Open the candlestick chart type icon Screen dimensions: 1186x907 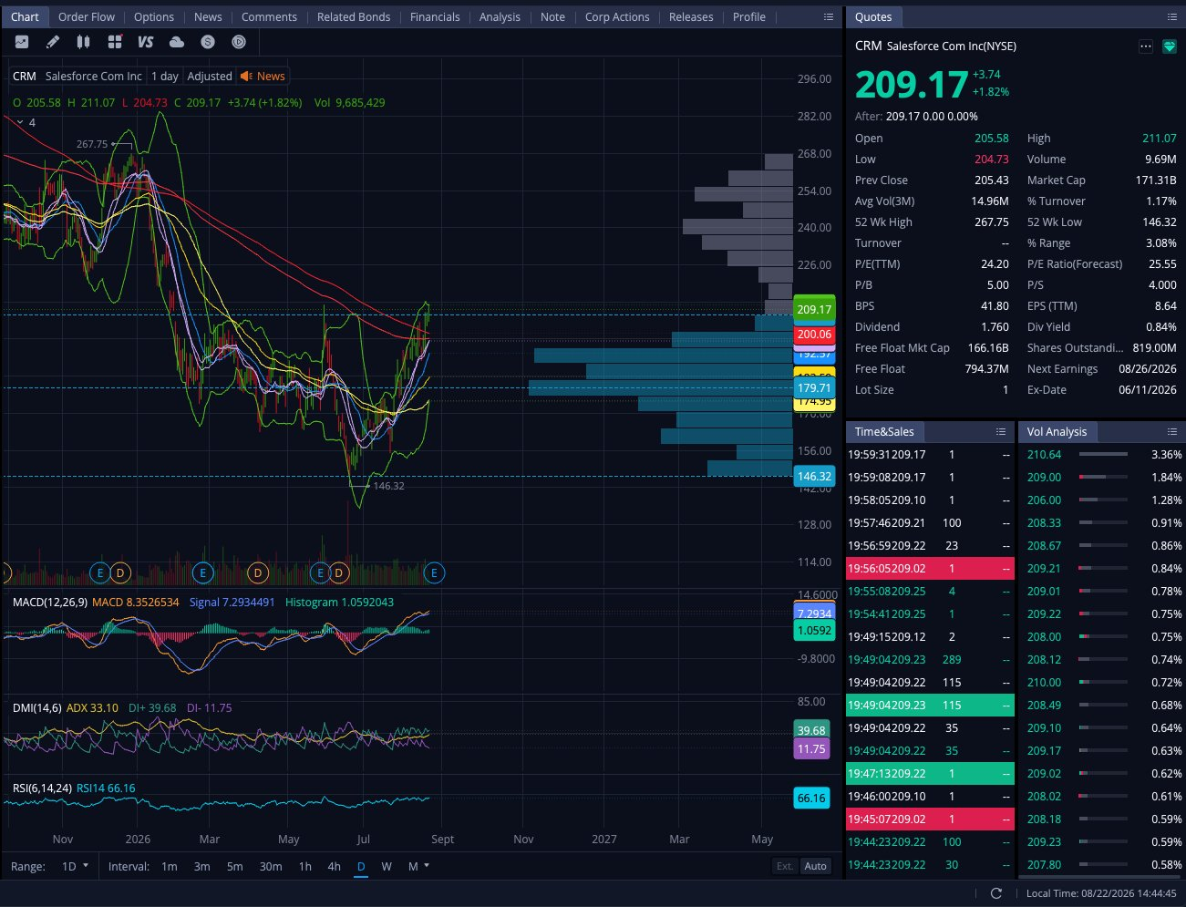coord(84,42)
